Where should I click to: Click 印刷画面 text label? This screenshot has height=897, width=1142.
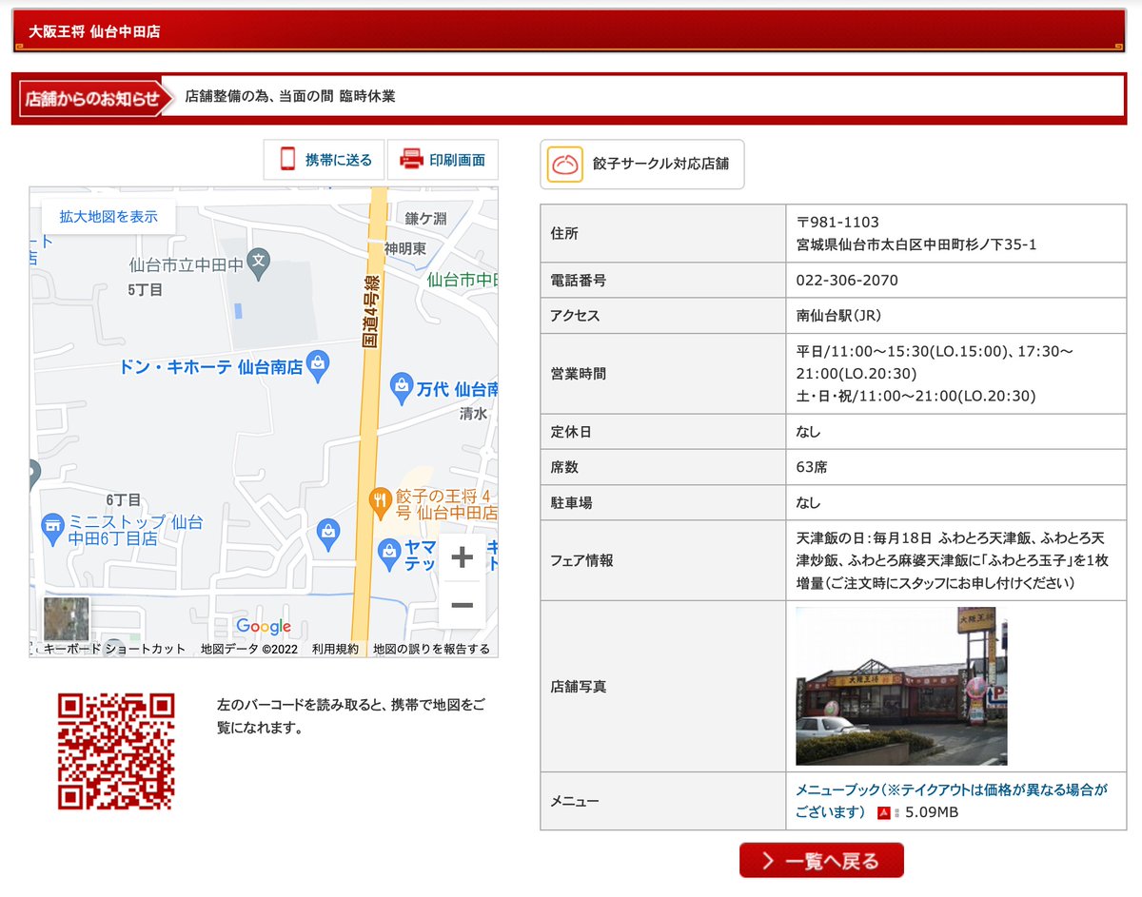(457, 160)
